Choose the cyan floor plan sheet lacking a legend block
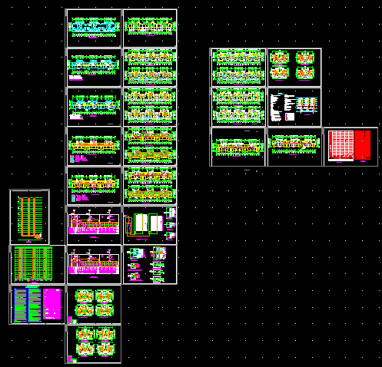 pyautogui.click(x=94, y=28)
